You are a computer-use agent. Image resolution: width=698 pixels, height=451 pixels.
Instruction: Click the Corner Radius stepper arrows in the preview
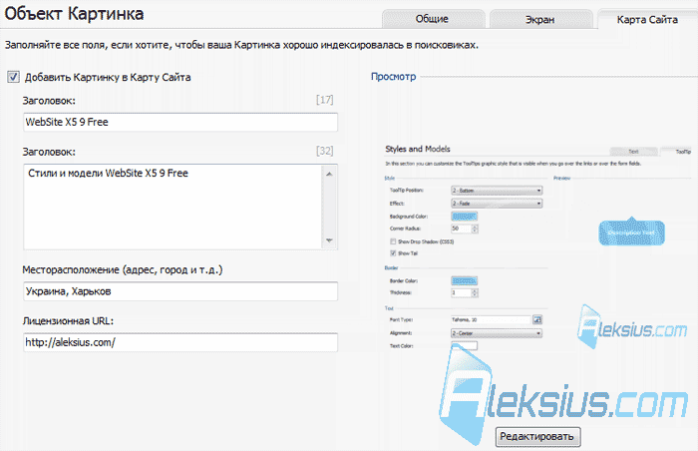click(475, 228)
